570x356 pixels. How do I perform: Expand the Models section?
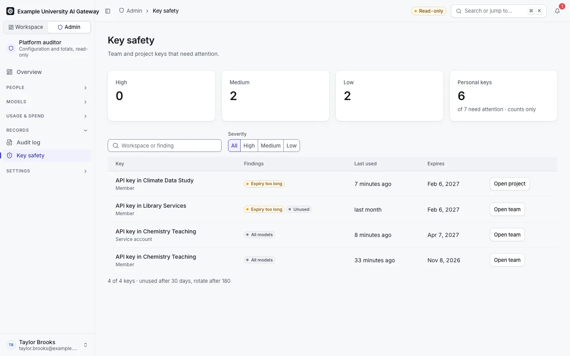47,102
